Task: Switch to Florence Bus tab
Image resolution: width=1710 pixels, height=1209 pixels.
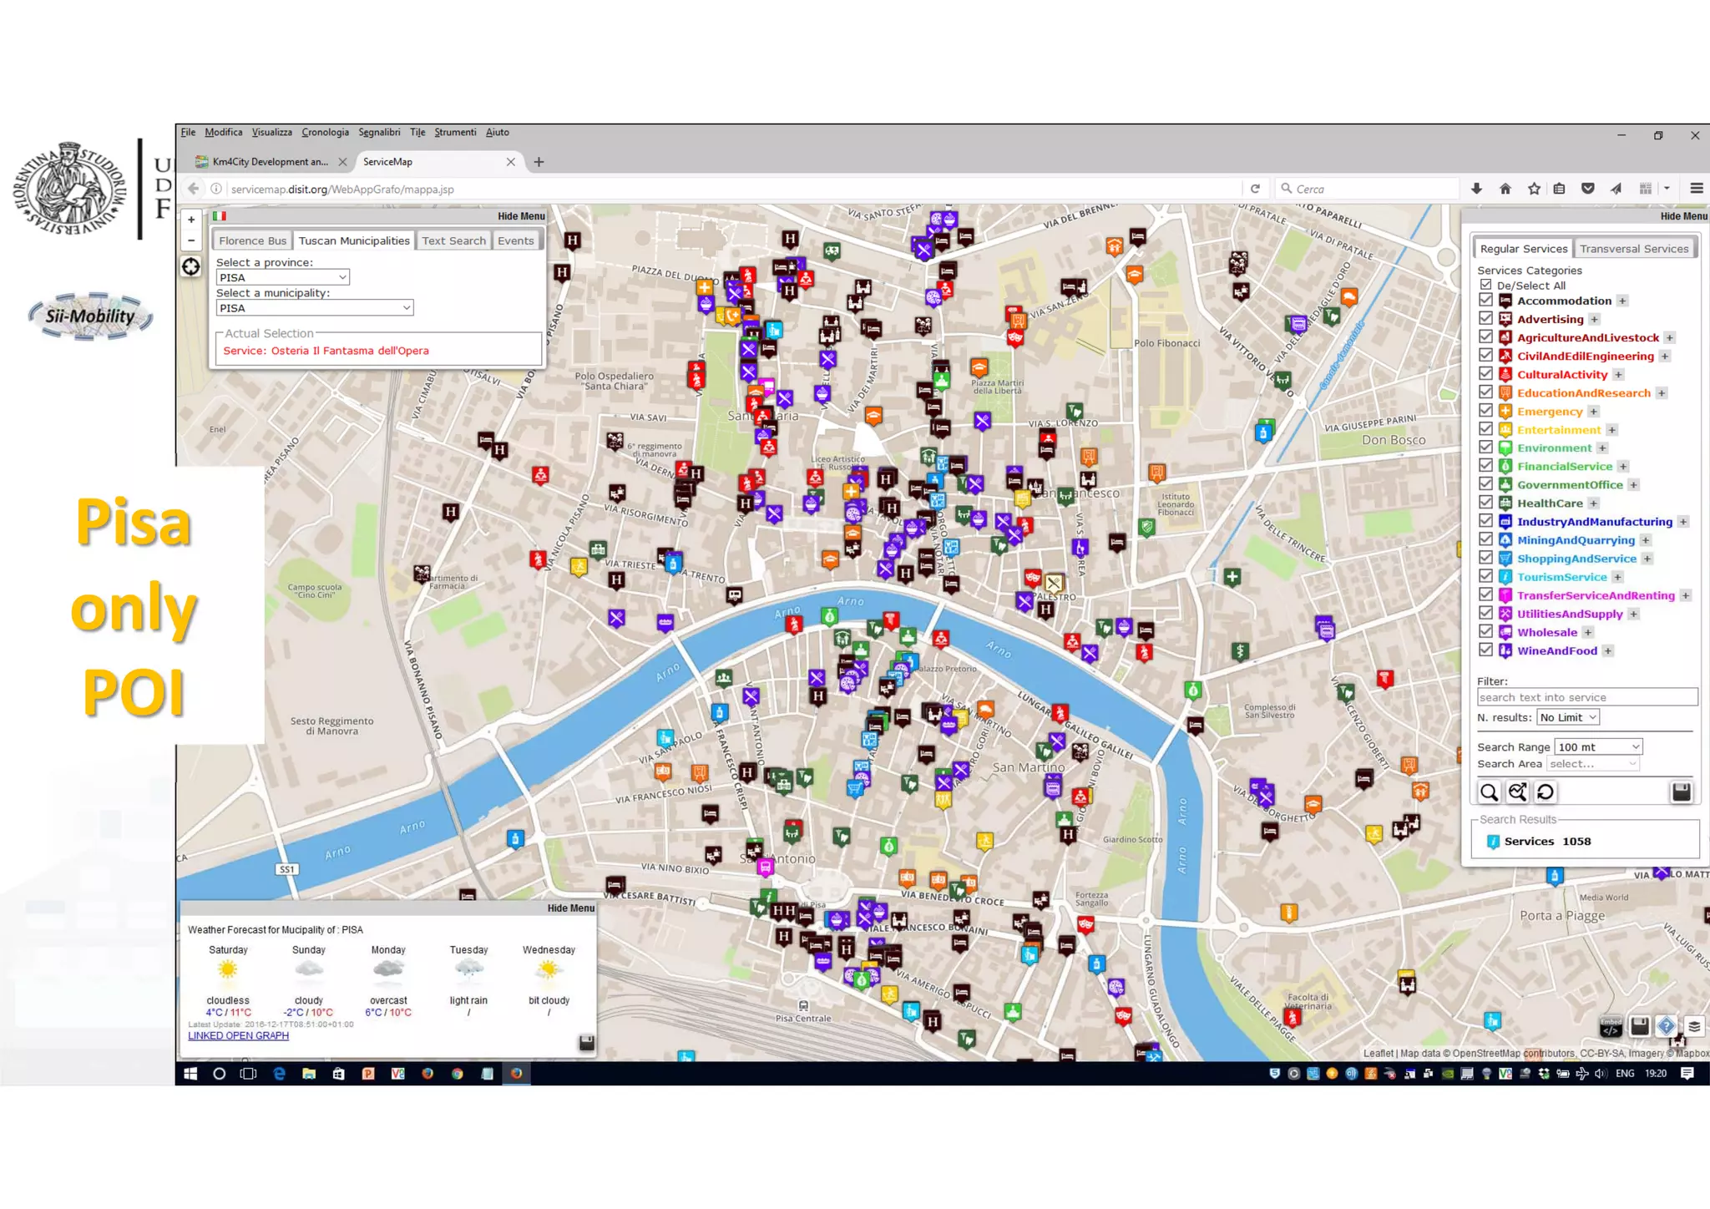Action: click(x=252, y=240)
